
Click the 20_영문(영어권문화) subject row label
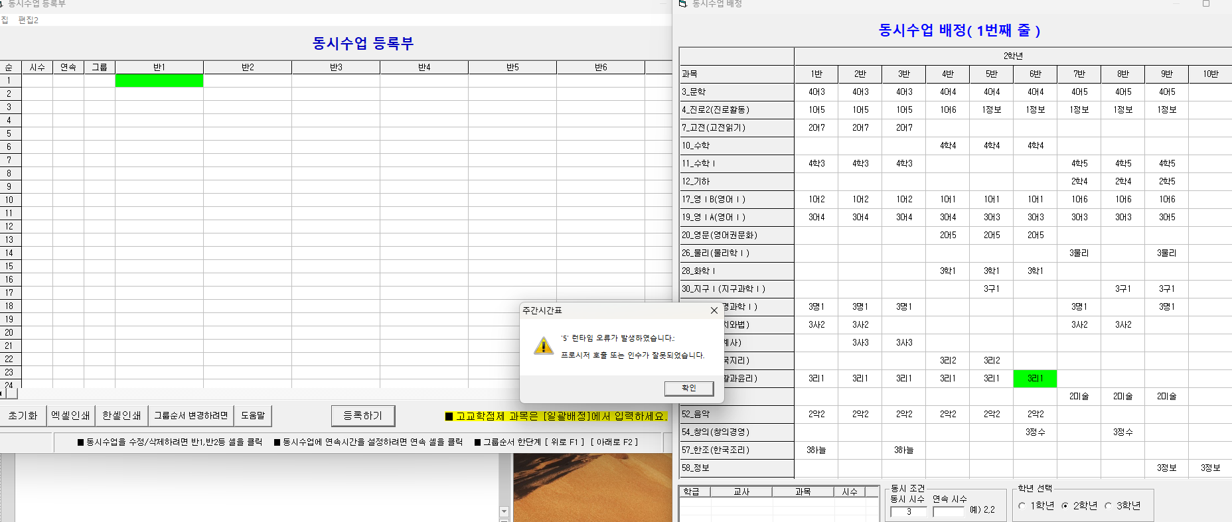coord(736,235)
